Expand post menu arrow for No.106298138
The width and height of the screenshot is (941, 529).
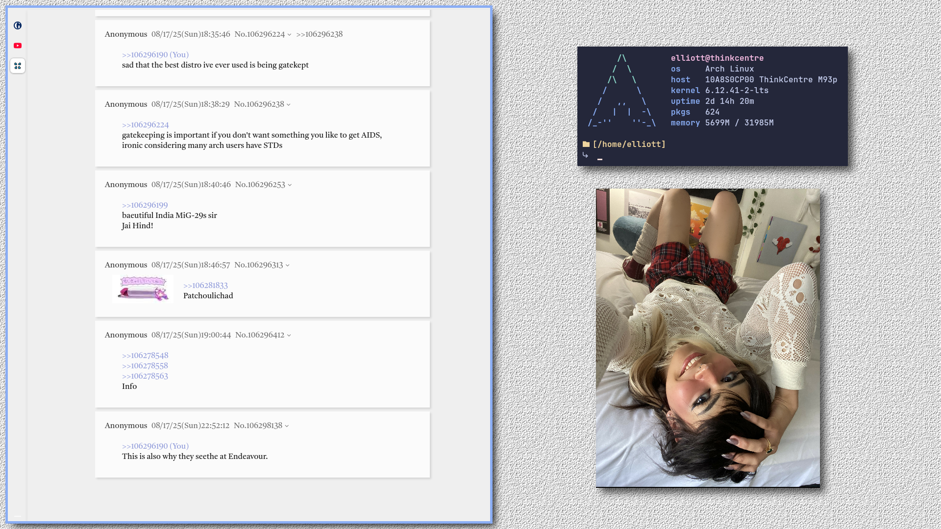(x=287, y=426)
